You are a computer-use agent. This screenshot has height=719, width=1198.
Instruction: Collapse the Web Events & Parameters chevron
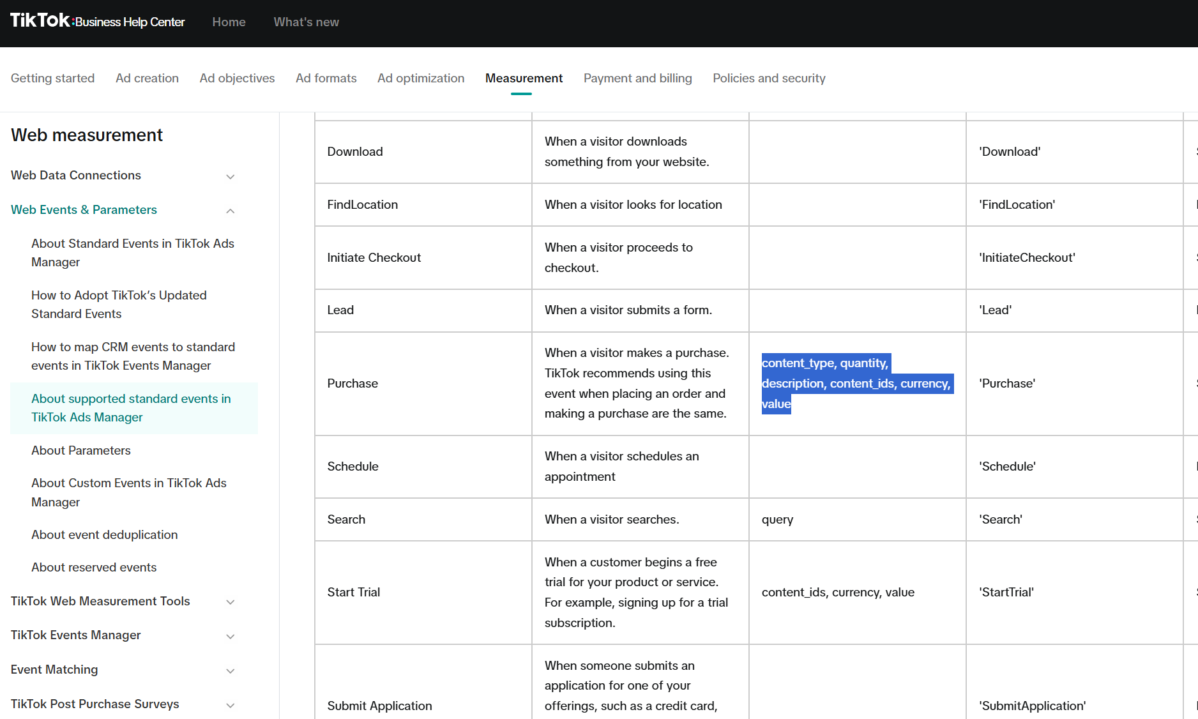[231, 211]
